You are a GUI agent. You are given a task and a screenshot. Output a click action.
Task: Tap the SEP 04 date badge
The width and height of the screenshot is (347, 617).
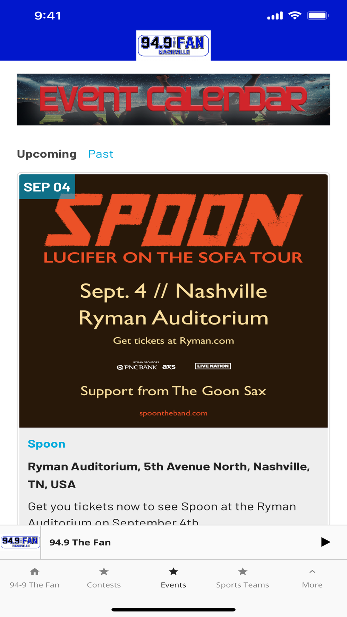pyautogui.click(x=47, y=187)
